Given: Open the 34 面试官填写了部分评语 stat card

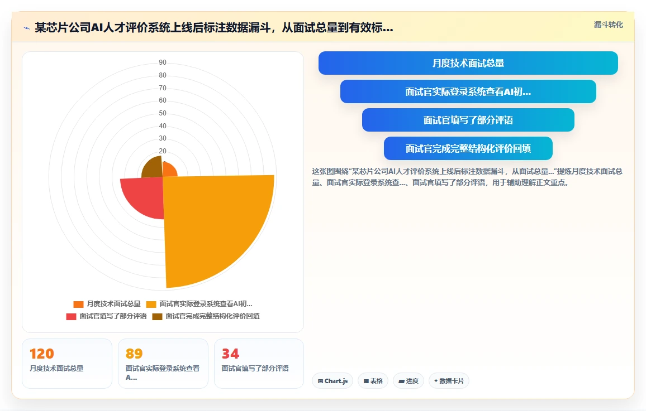Looking at the screenshot, I should (x=259, y=364).
